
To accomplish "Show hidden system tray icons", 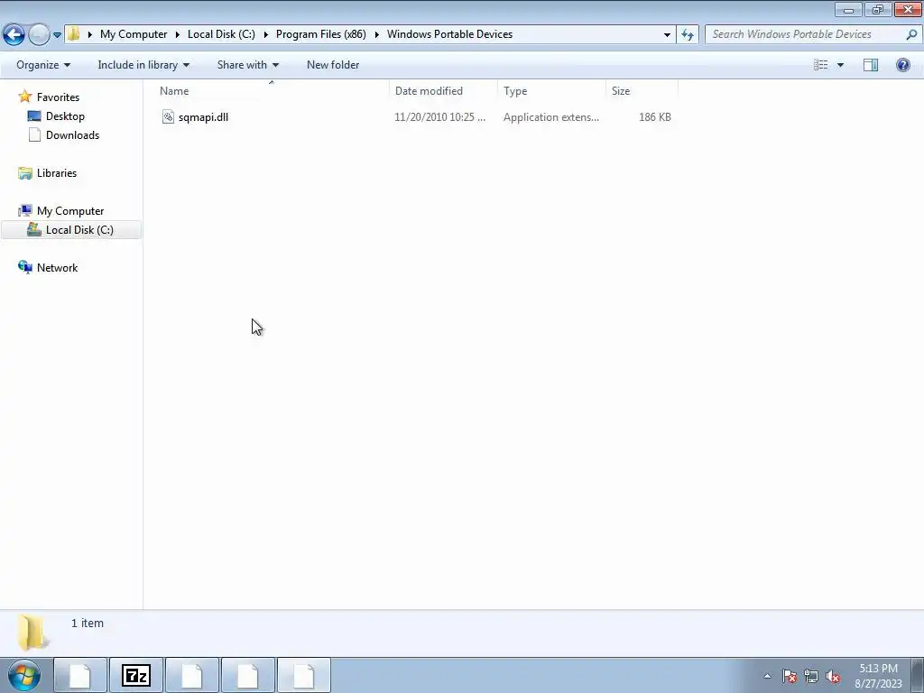I will point(767,676).
